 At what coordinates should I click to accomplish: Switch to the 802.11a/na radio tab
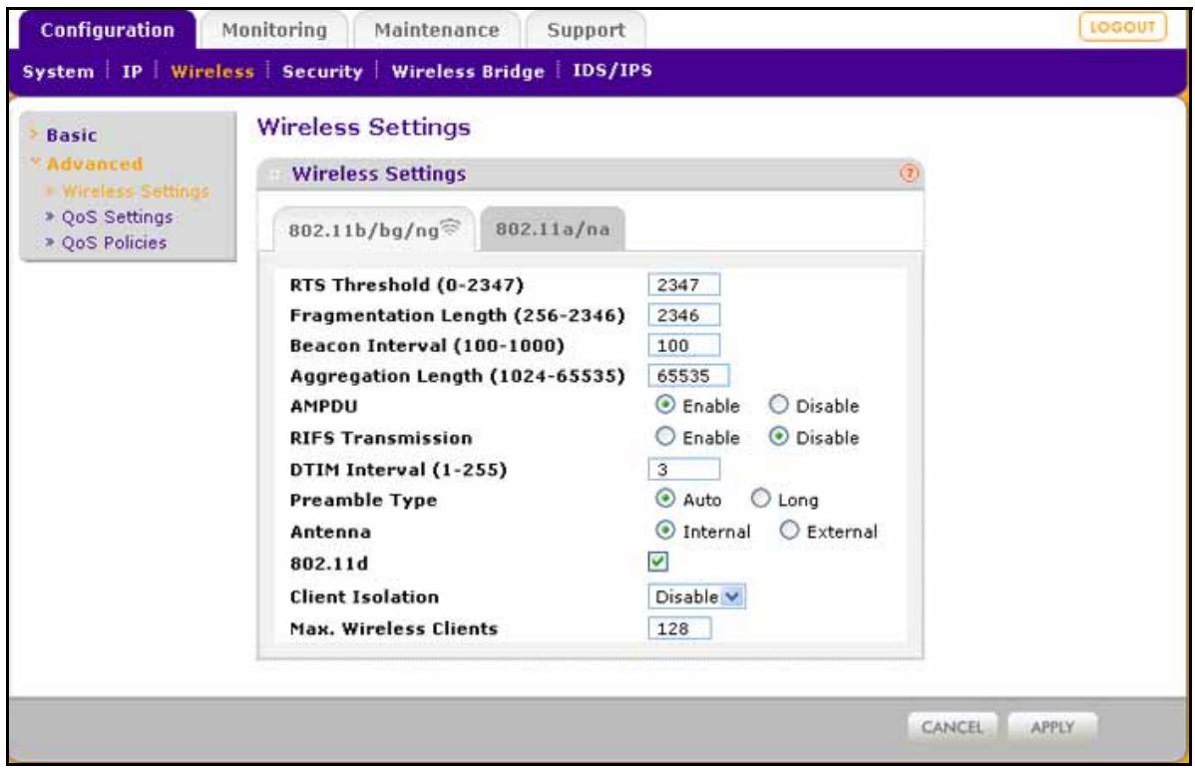click(x=553, y=229)
